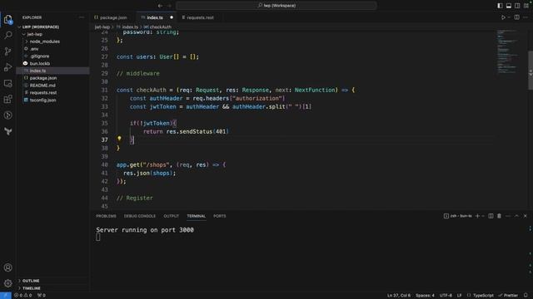Split the terminal panel
Image resolution: width=533 pixels, height=299 pixels.
[x=491, y=216]
